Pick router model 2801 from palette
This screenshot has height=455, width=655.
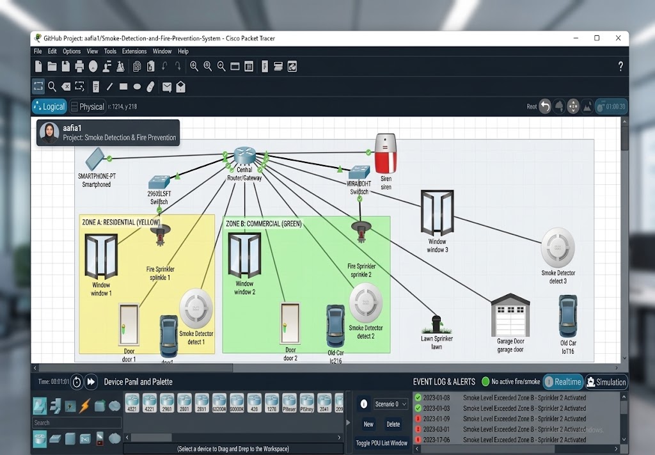(184, 403)
